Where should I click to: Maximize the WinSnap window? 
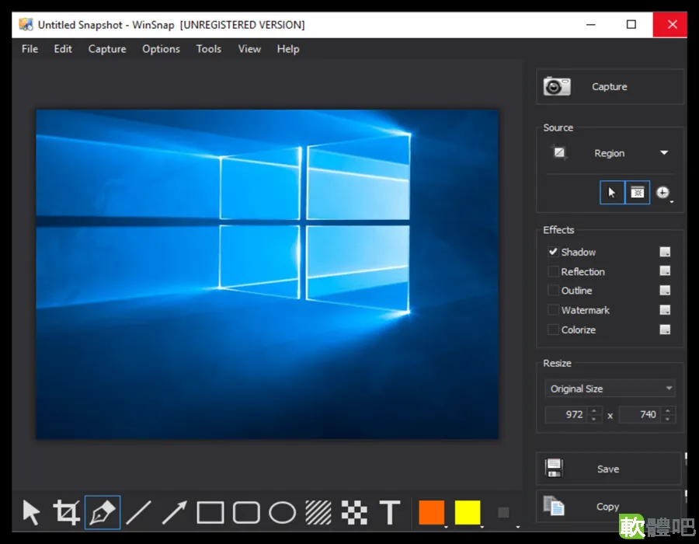(x=631, y=25)
